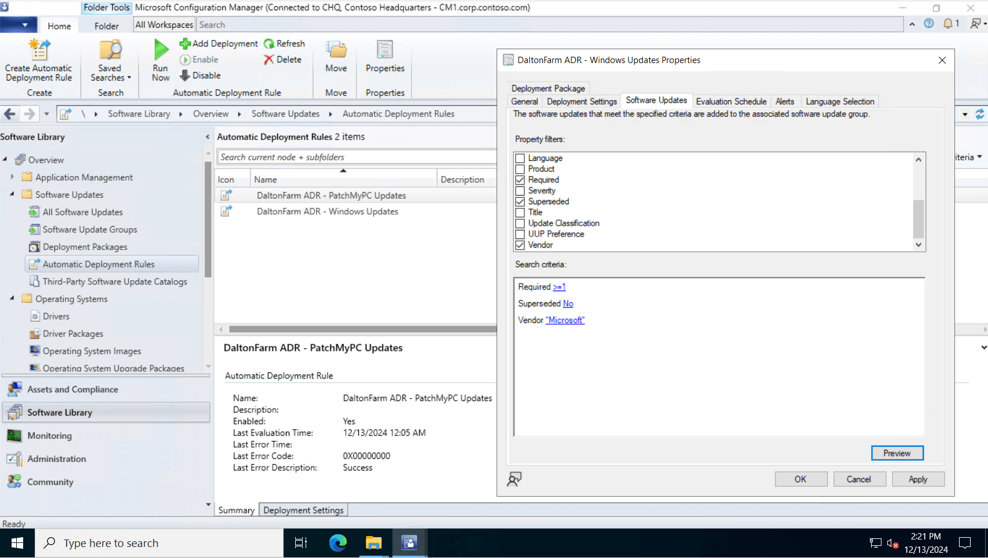988x558 pixels.
Task: Toggle the Product property filter checkbox
Action: click(x=520, y=169)
